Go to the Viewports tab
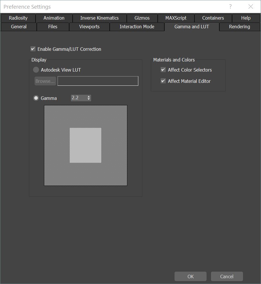Viewport: 261px width, 284px height. (x=89, y=27)
